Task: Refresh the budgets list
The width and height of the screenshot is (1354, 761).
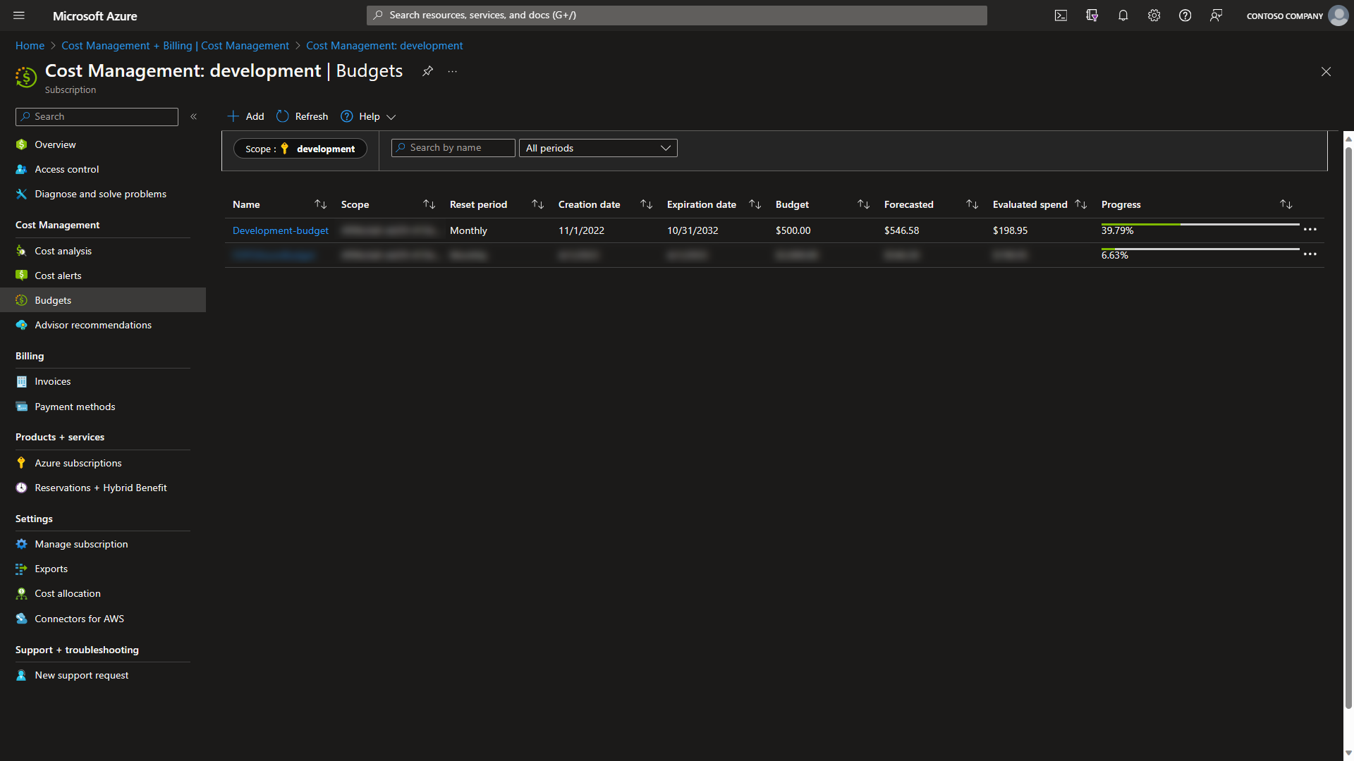Action: 302,116
